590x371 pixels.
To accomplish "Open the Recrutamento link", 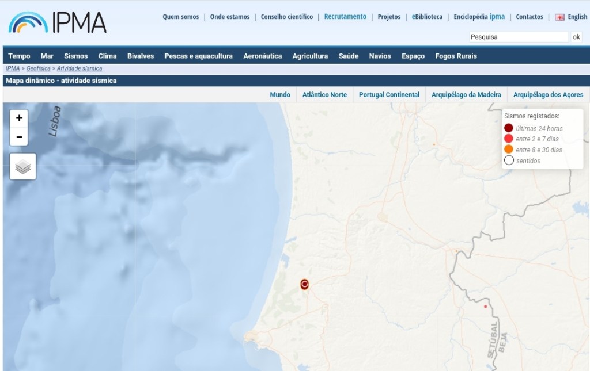I will coord(345,17).
